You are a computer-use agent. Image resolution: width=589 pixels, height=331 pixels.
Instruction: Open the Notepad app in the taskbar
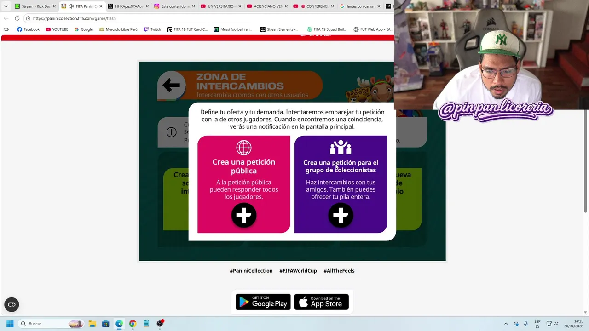tap(146, 324)
